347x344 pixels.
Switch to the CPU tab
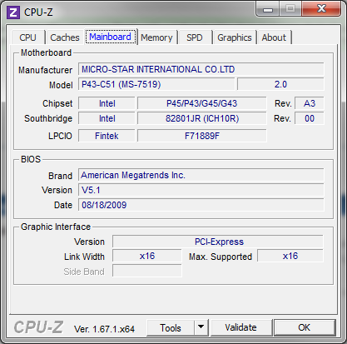[x=27, y=37]
